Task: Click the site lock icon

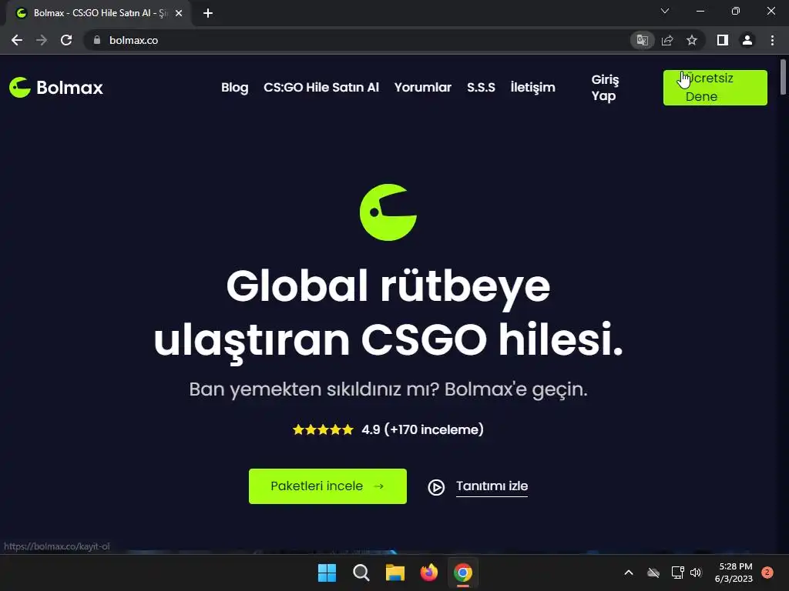Action: 97,40
